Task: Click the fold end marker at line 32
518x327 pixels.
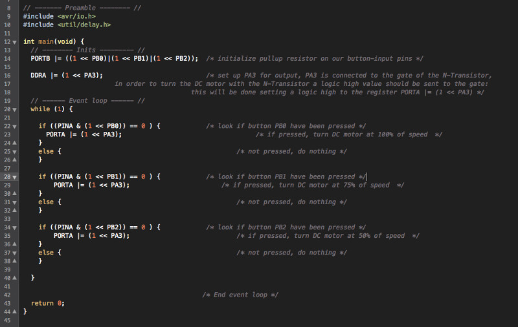Action: click(x=14, y=210)
